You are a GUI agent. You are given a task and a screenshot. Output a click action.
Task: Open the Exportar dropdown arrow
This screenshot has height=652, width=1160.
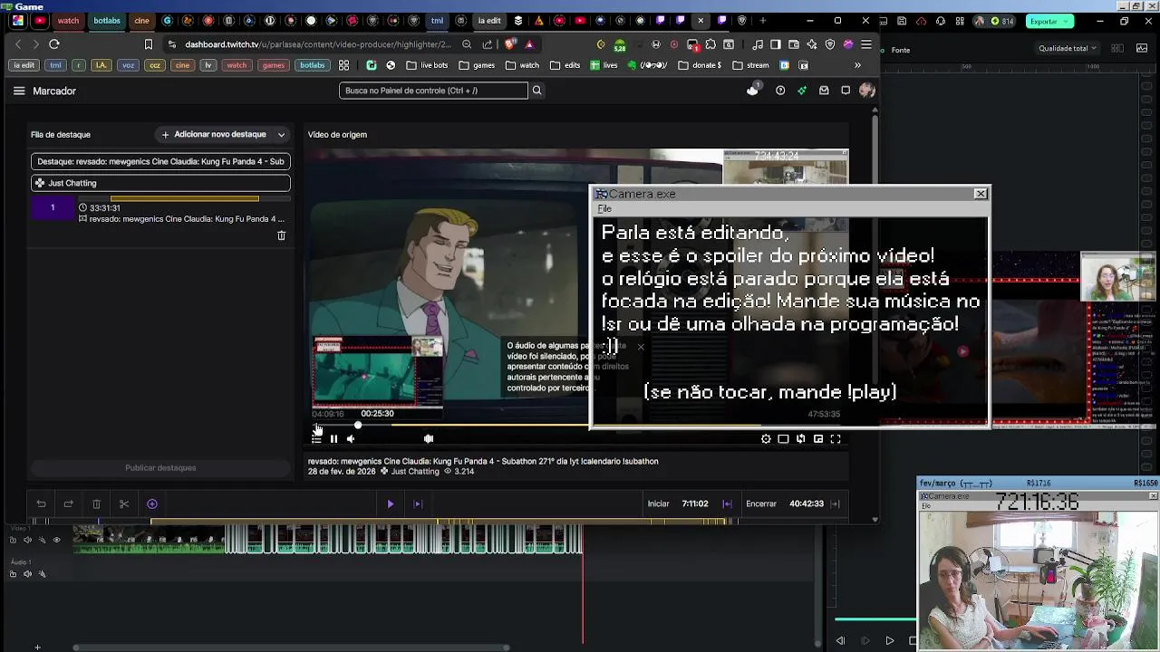click(1067, 21)
